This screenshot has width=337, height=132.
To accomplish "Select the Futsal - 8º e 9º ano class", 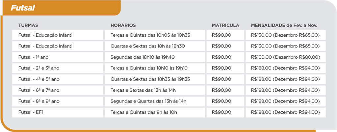I will point(58,102).
